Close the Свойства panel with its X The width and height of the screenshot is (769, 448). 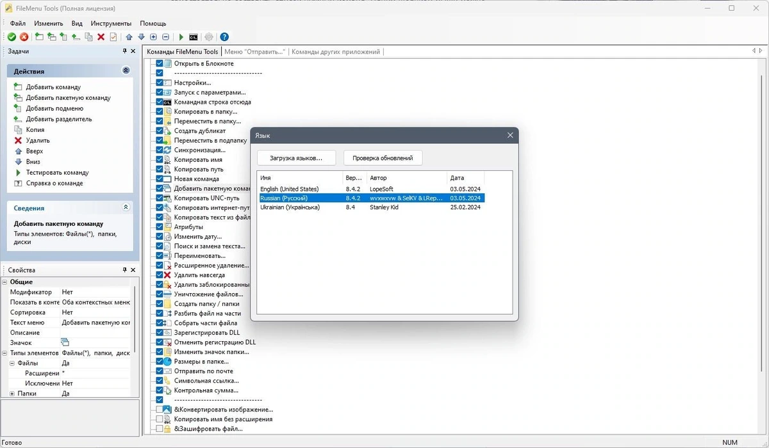pyautogui.click(x=133, y=270)
